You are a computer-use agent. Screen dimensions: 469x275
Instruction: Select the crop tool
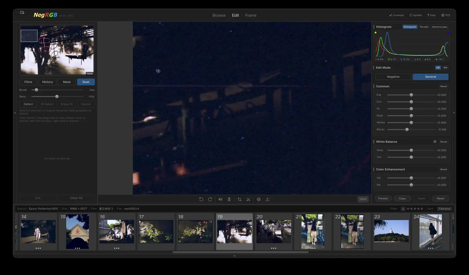click(x=239, y=199)
